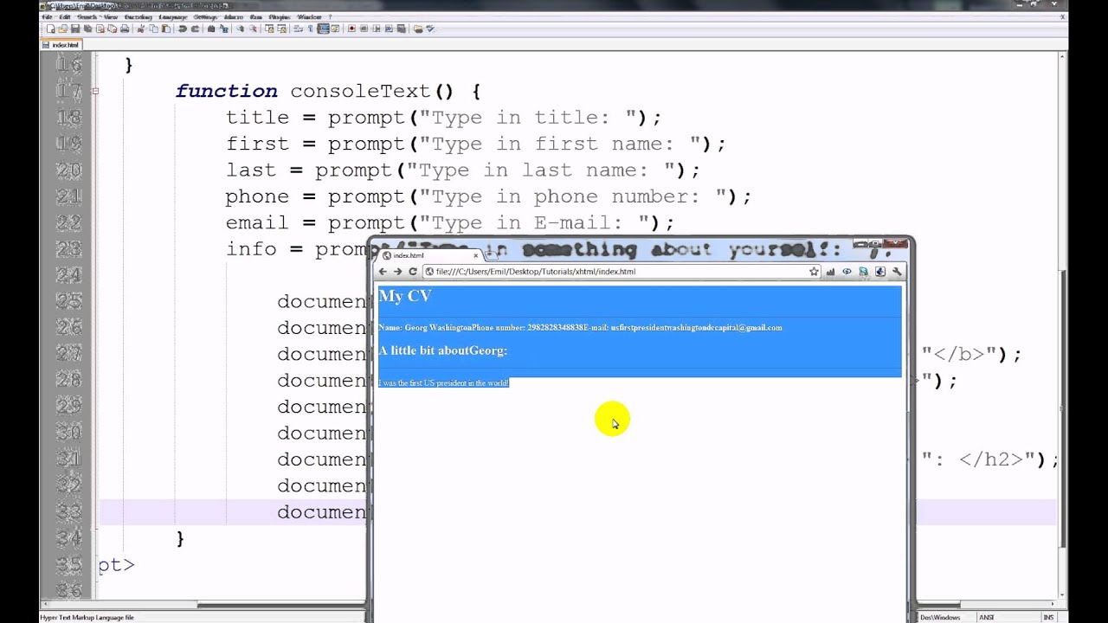This screenshot has height=623, width=1108.
Task: Open the Edit menu
Action: tap(65, 16)
